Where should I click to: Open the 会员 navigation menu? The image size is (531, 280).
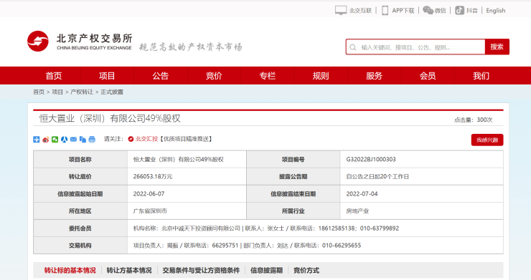coord(428,76)
